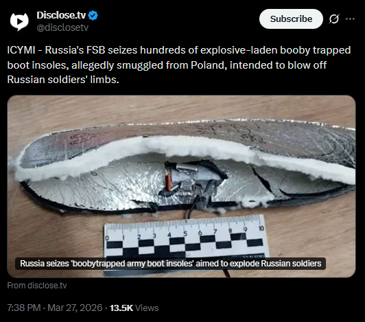Open the Disclose.tv display name link
Image resolution: width=365 pixels, height=322 pixels.
(61, 15)
